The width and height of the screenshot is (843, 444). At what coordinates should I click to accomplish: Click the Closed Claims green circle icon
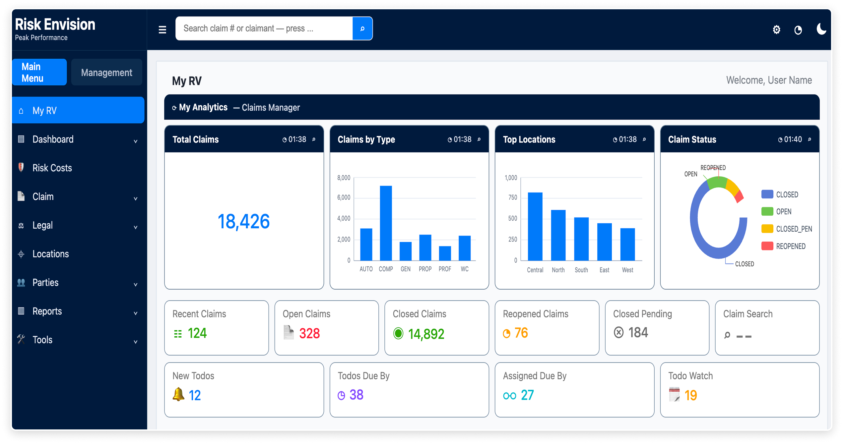398,333
